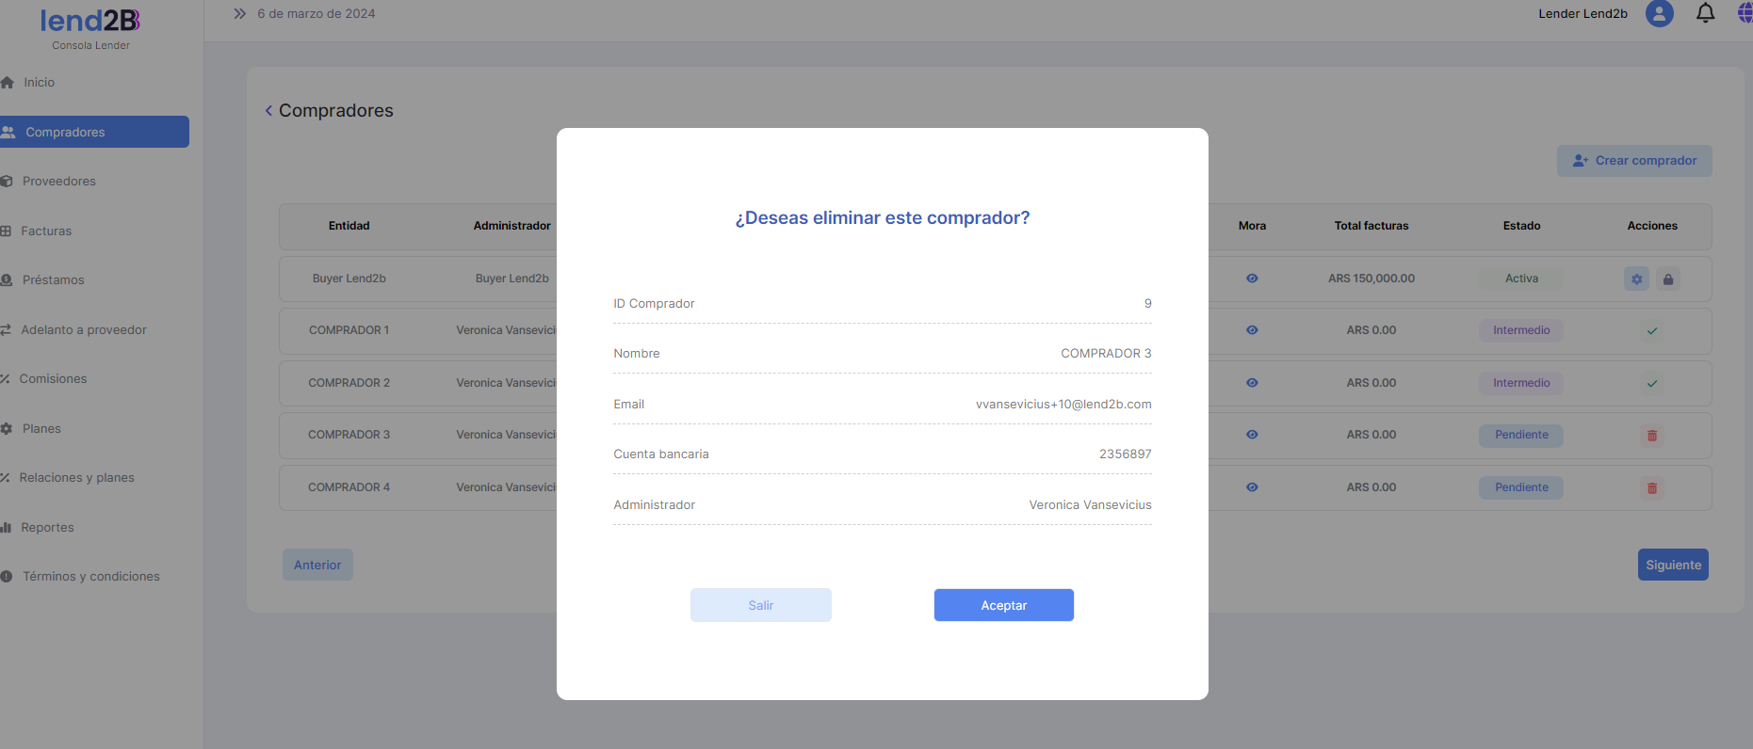Click the lock icon for Buyer Lend2b
This screenshot has width=1753, height=749.
click(1668, 279)
